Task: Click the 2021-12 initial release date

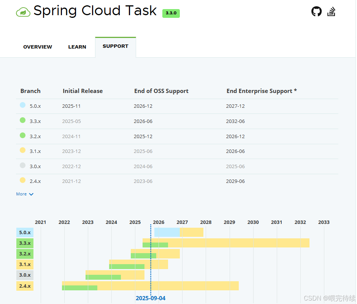Action: coord(71,181)
